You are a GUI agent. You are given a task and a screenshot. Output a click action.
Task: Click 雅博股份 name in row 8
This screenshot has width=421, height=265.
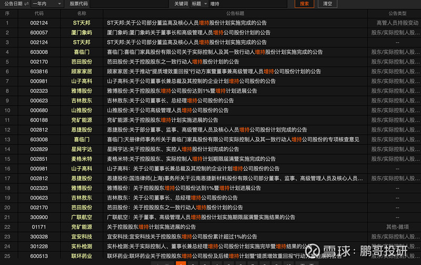coord(82,91)
